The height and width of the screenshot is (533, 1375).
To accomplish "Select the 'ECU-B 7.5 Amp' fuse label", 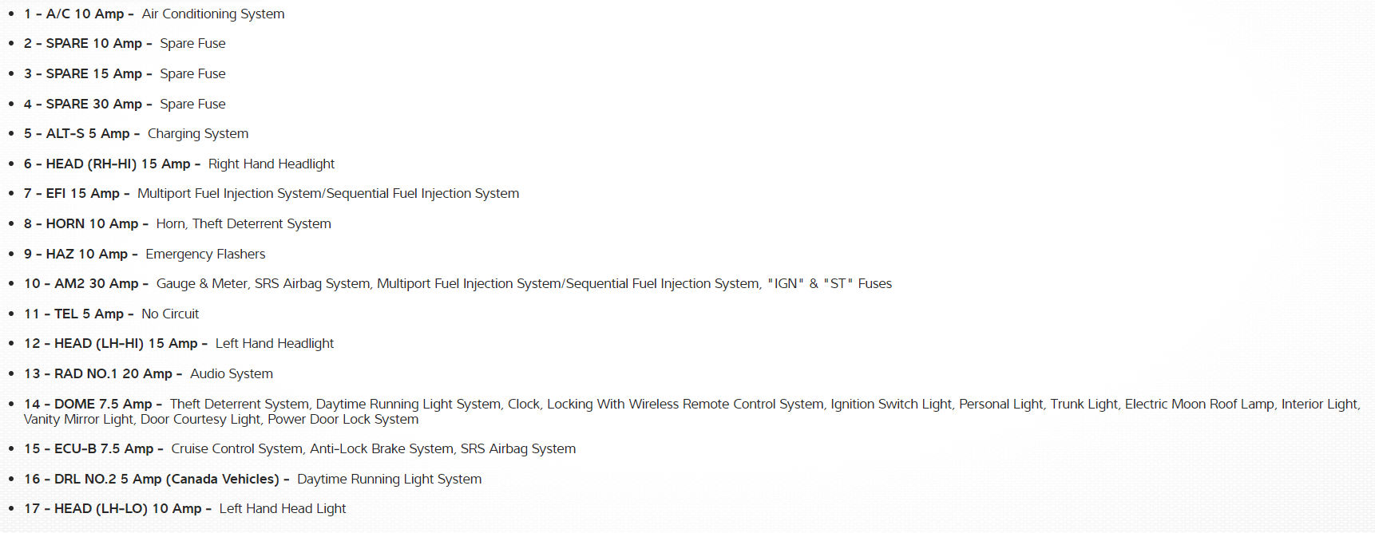I will pos(104,449).
